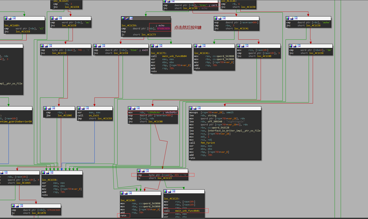
Task: Click the interface_io_Writer_impl__ptr_os_File operand in the fmt_Fprint block
Action: [234, 131]
